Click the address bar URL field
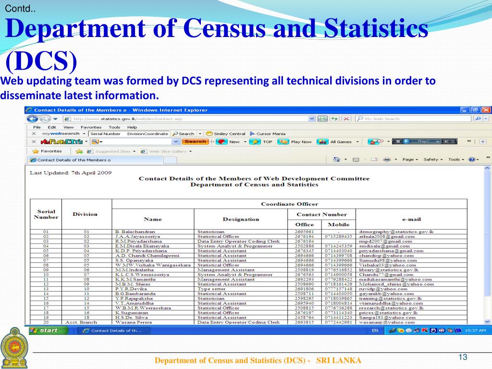The width and height of the screenshot is (492, 369). click(186, 119)
